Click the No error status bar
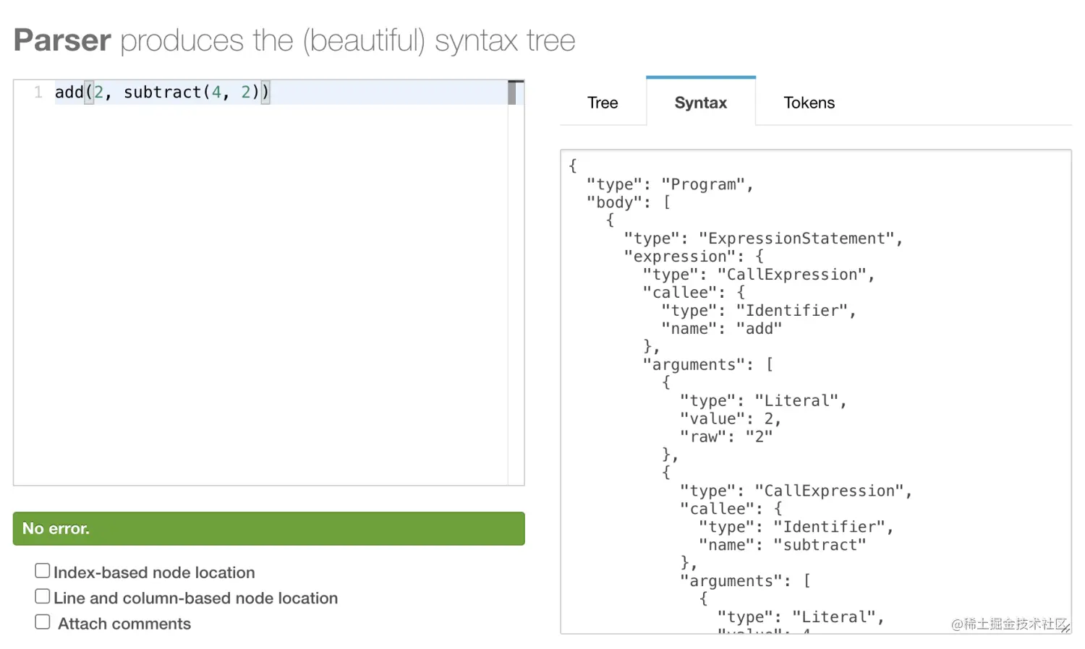 (x=268, y=528)
